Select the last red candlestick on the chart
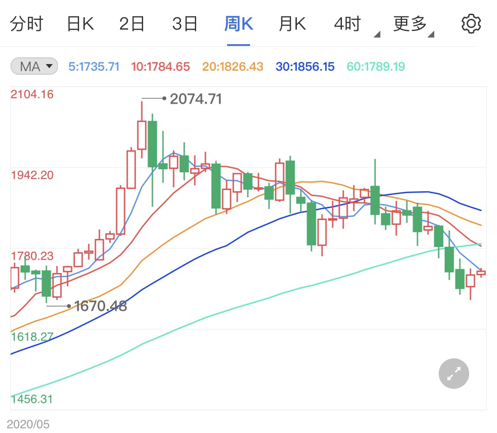The width and height of the screenshot is (497, 433). pyautogui.click(x=481, y=273)
